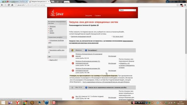This screenshot has width=187, height=105.
Task: Click the blue info icon in Mac OS X row
Action: [86, 87]
